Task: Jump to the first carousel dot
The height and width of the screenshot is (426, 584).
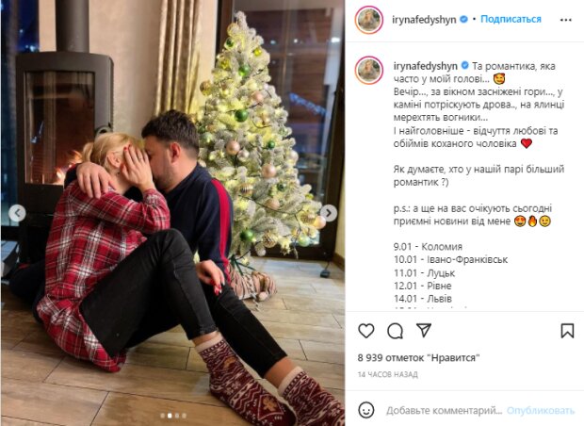Action: 162,416
